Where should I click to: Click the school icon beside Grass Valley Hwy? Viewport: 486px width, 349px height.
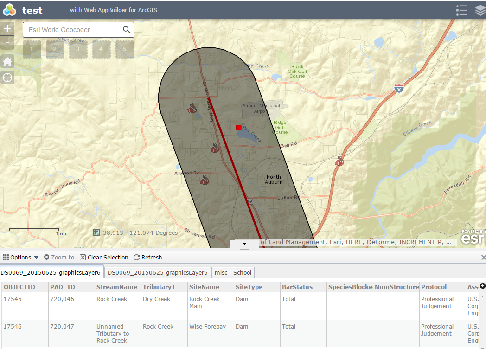(215, 148)
